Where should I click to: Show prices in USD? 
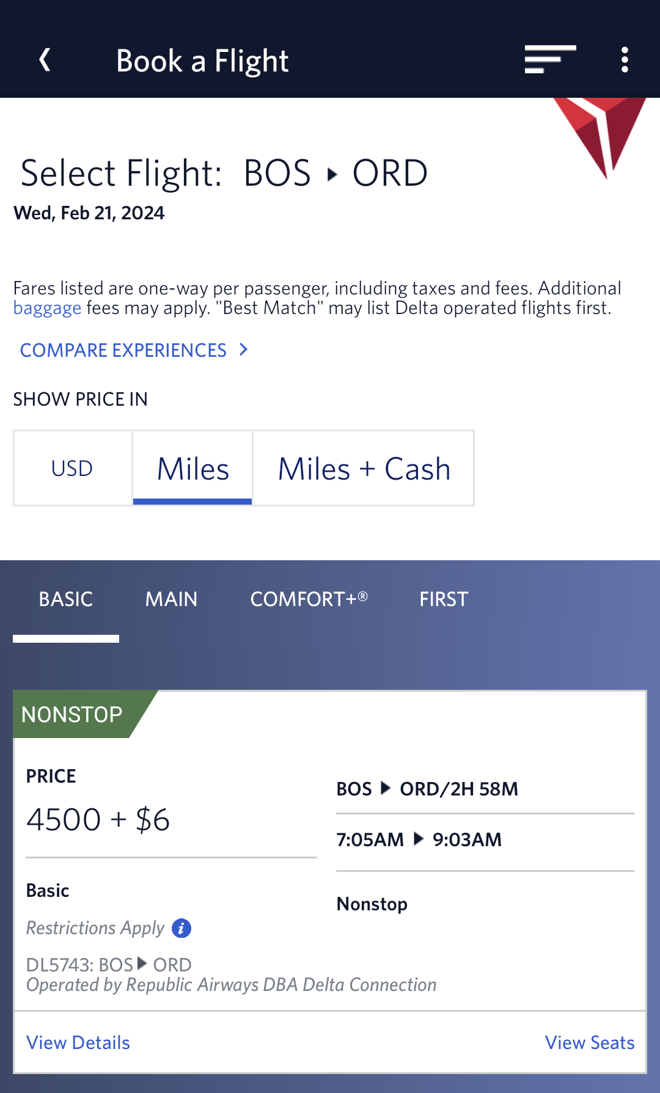point(72,469)
